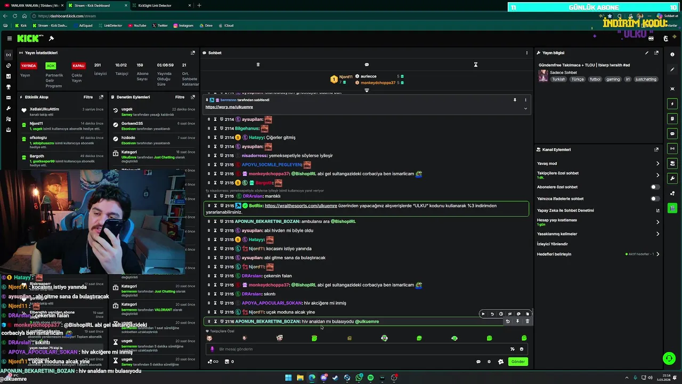Open Filtre in Etkinlik Akışı panel
The image size is (682, 384).
(x=88, y=97)
